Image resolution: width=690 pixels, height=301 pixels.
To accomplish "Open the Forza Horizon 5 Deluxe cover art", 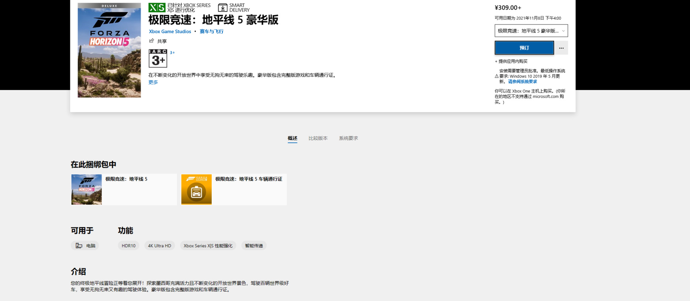I will point(109,50).
